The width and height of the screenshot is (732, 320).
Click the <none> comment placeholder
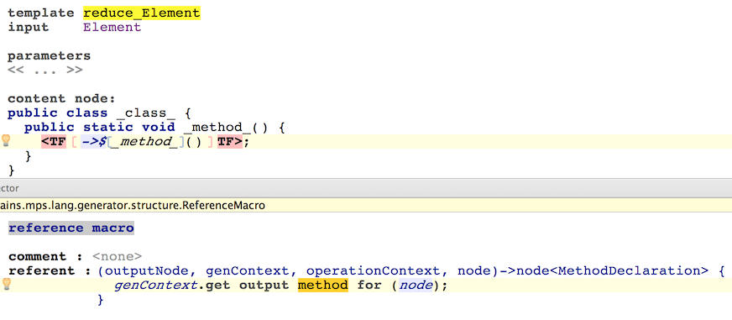(118, 256)
